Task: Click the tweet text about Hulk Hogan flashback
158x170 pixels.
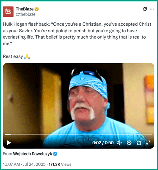Action: [x=77, y=34]
